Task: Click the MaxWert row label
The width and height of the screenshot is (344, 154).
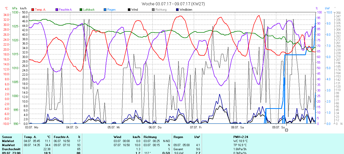Action: (8, 145)
